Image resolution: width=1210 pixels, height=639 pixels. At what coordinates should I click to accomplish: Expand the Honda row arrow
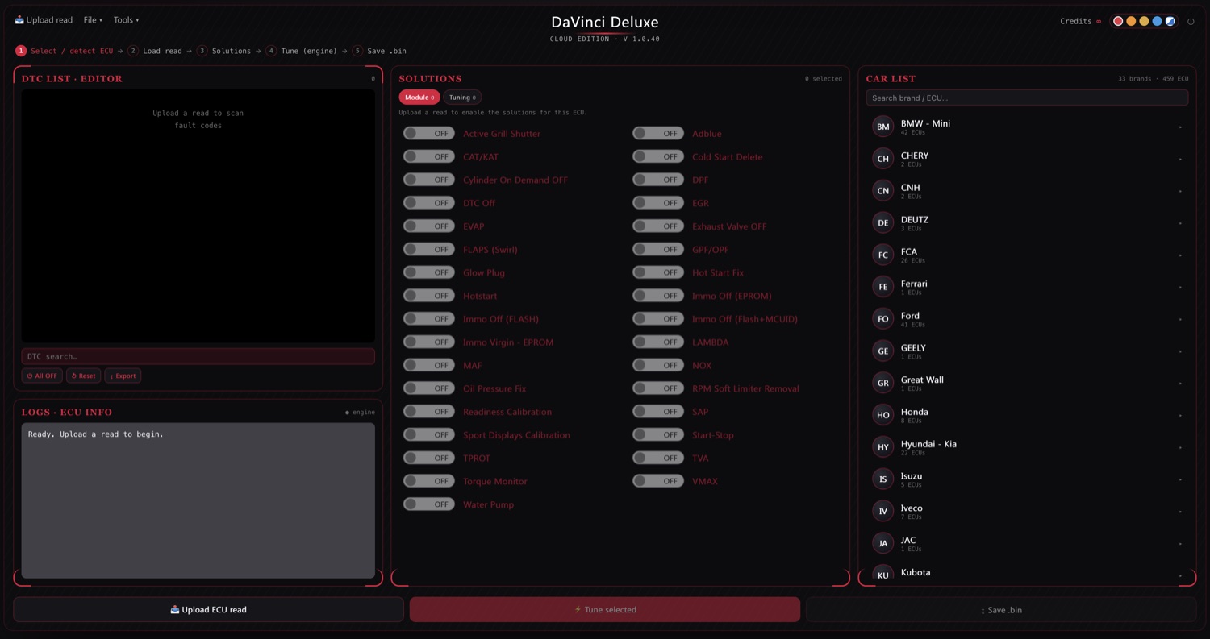point(1180,416)
